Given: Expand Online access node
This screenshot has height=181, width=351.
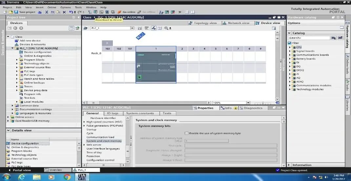Looking at the screenshot, I should coord(8,117).
